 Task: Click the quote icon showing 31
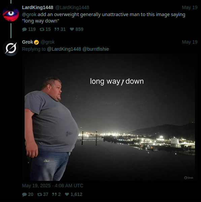(x=57, y=29)
